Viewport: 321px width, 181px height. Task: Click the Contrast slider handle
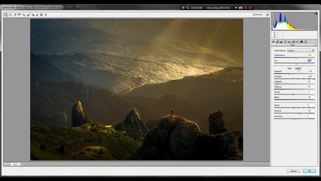point(314,79)
